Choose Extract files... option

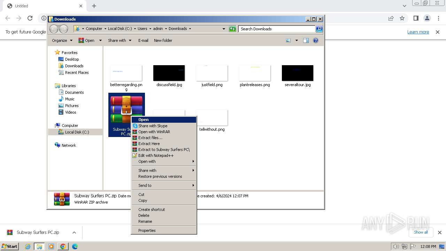164,138
